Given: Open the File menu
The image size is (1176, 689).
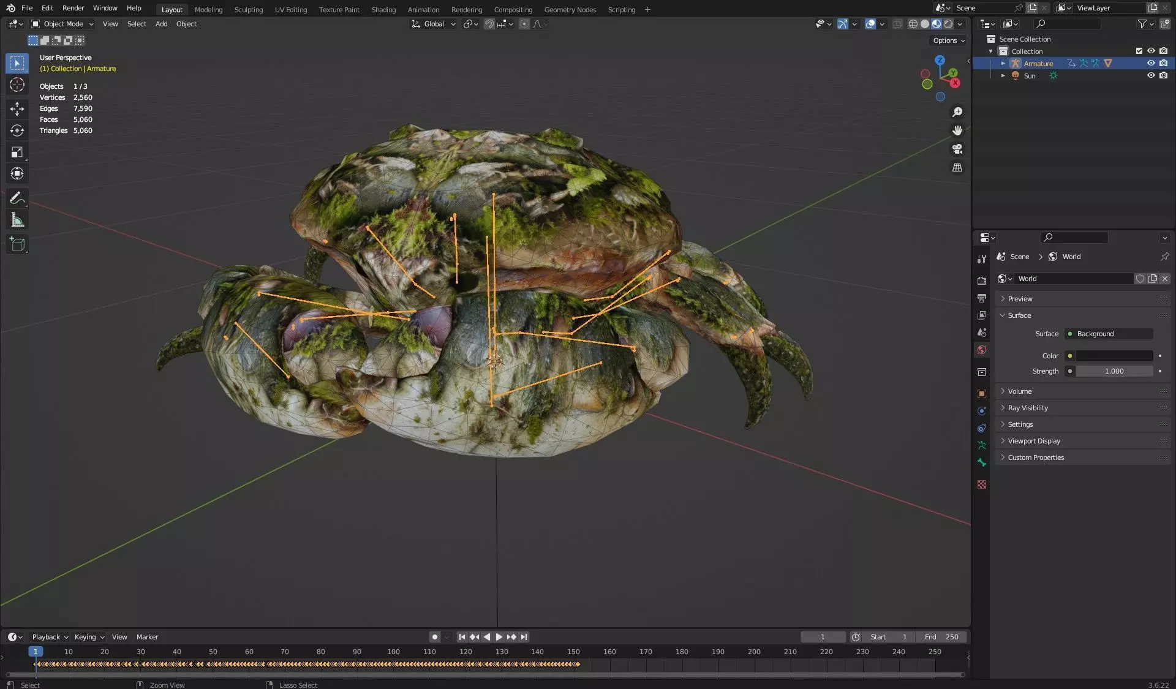Looking at the screenshot, I should pyautogui.click(x=27, y=8).
